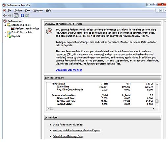The image size is (168, 142).
Task: Click the Parking Status row label
Action: pos(65,104)
